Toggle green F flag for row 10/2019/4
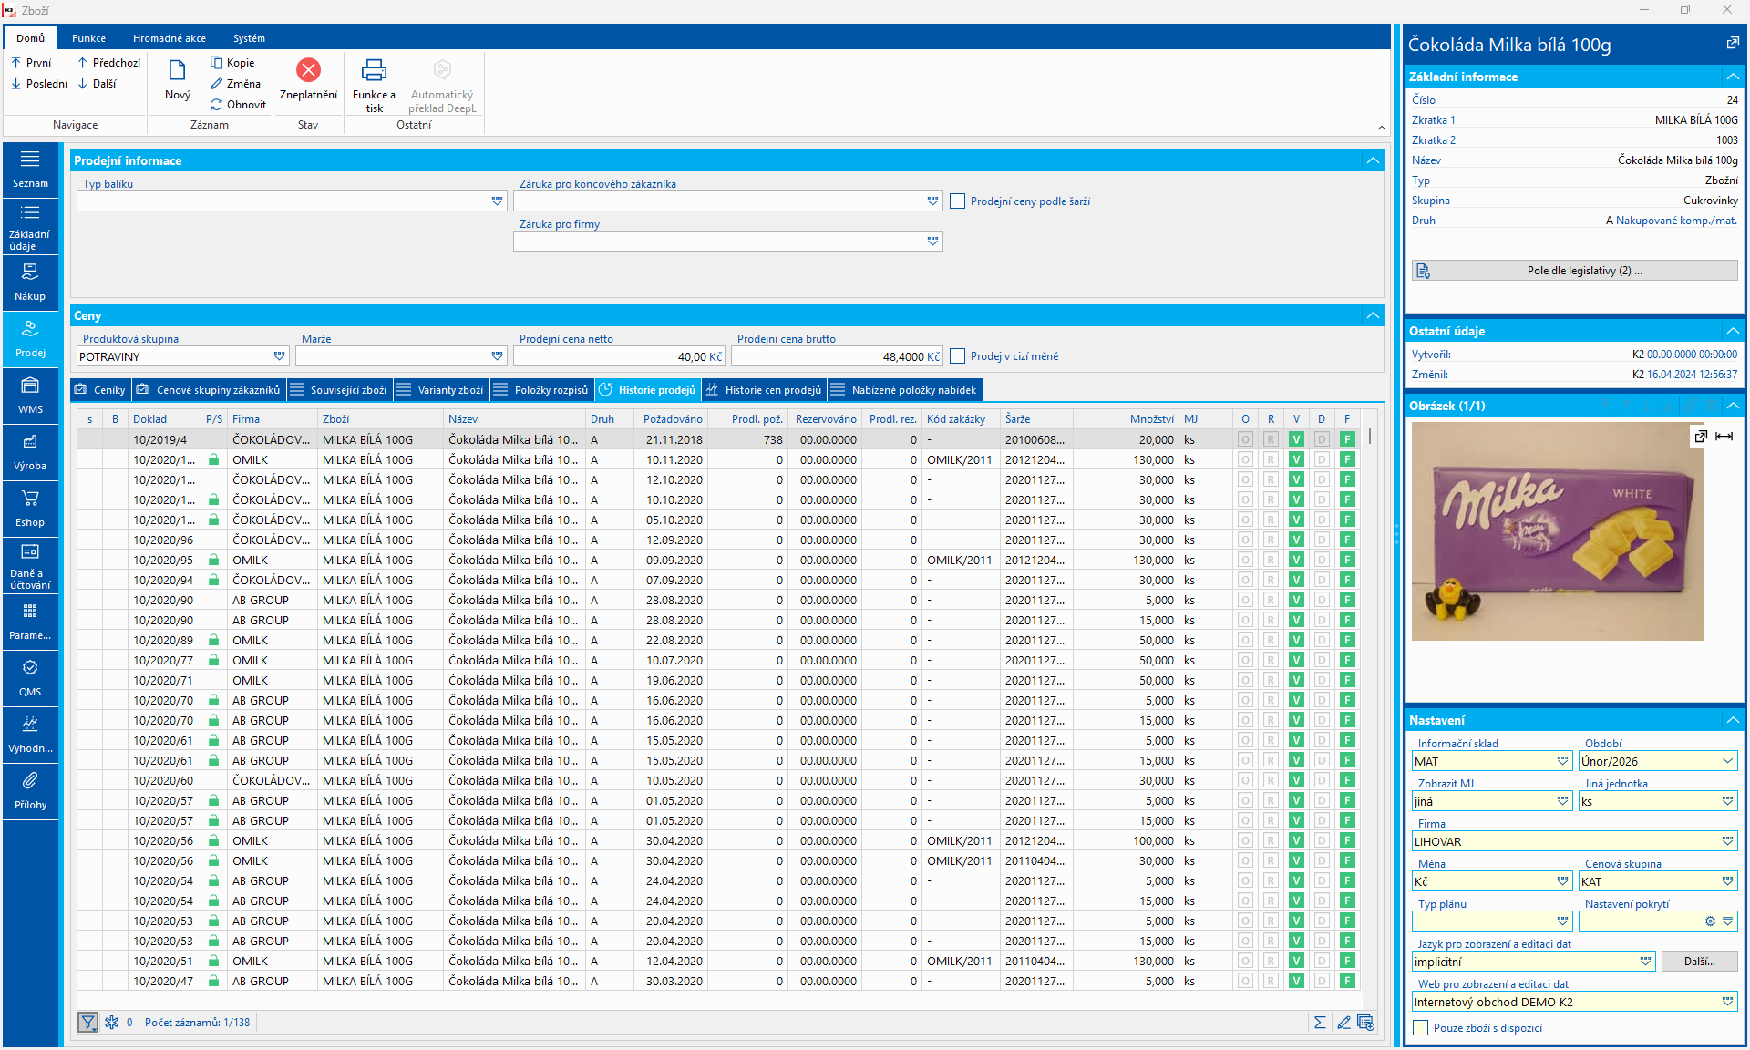This screenshot has width=1750, height=1050. click(1347, 440)
